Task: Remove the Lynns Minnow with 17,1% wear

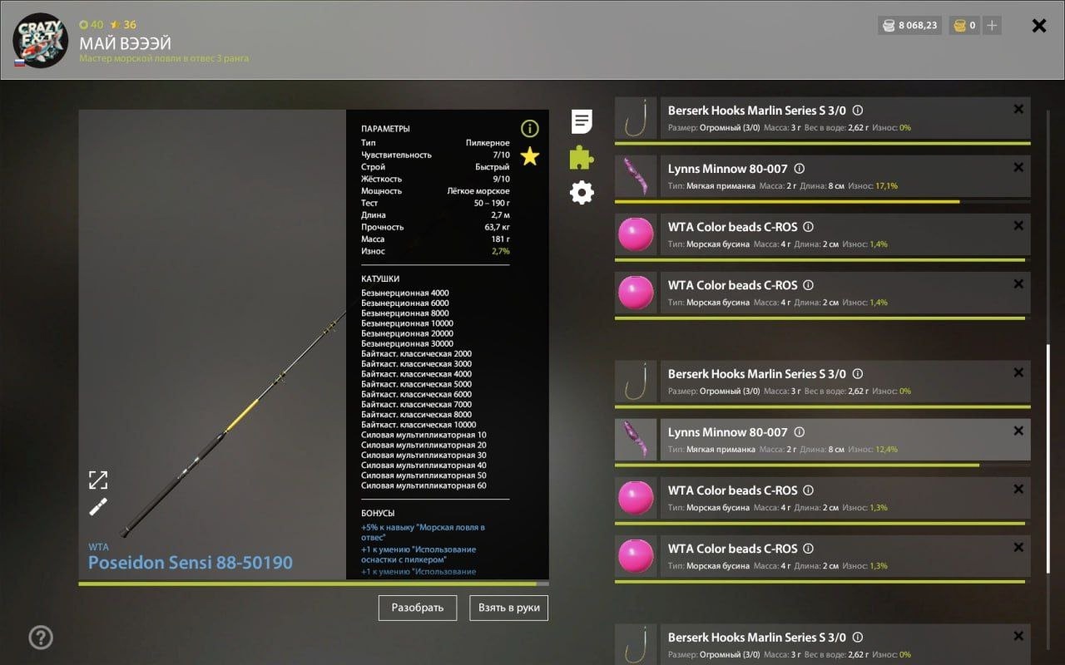Action: [1018, 168]
